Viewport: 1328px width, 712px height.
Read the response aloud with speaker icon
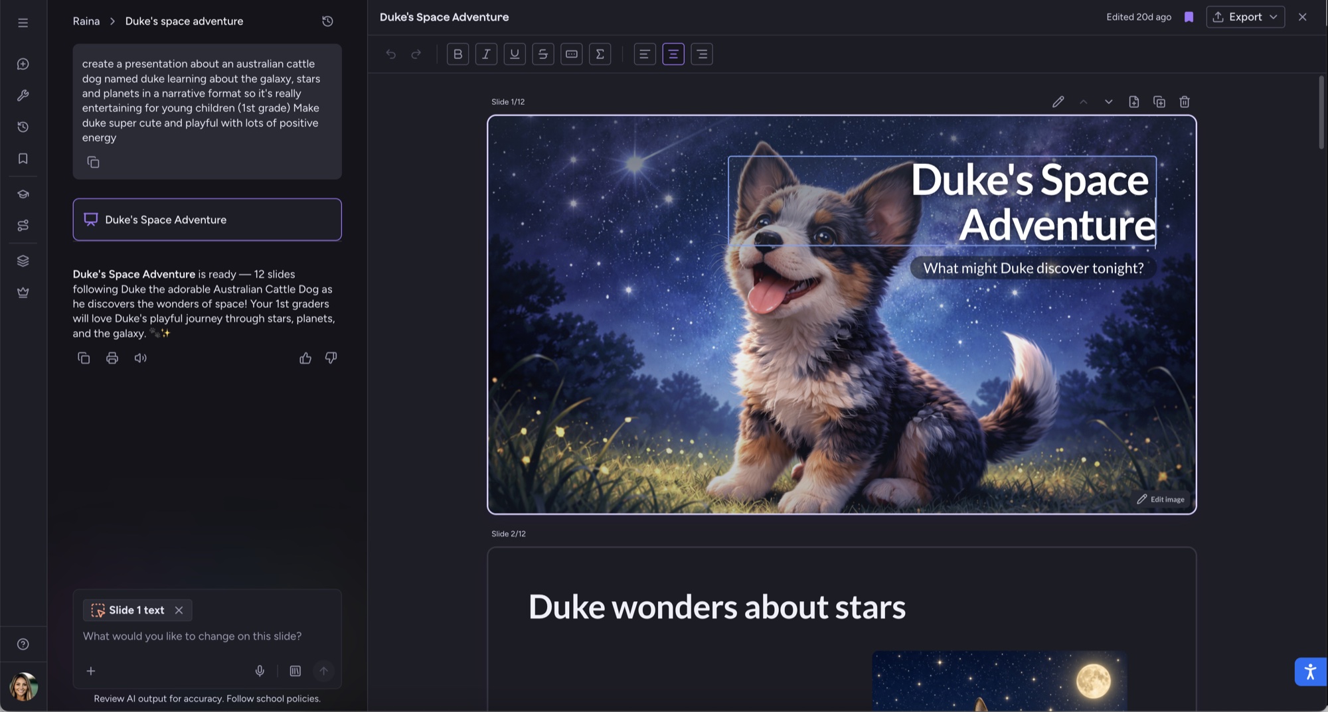coord(141,358)
